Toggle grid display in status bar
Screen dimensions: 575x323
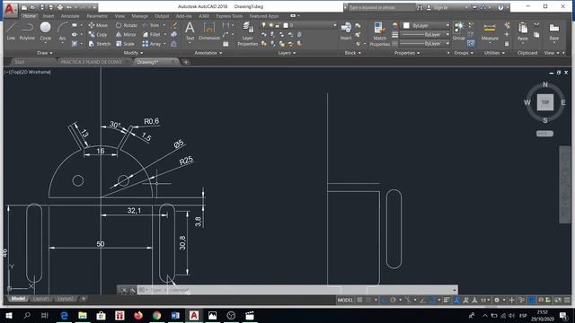coord(359,300)
